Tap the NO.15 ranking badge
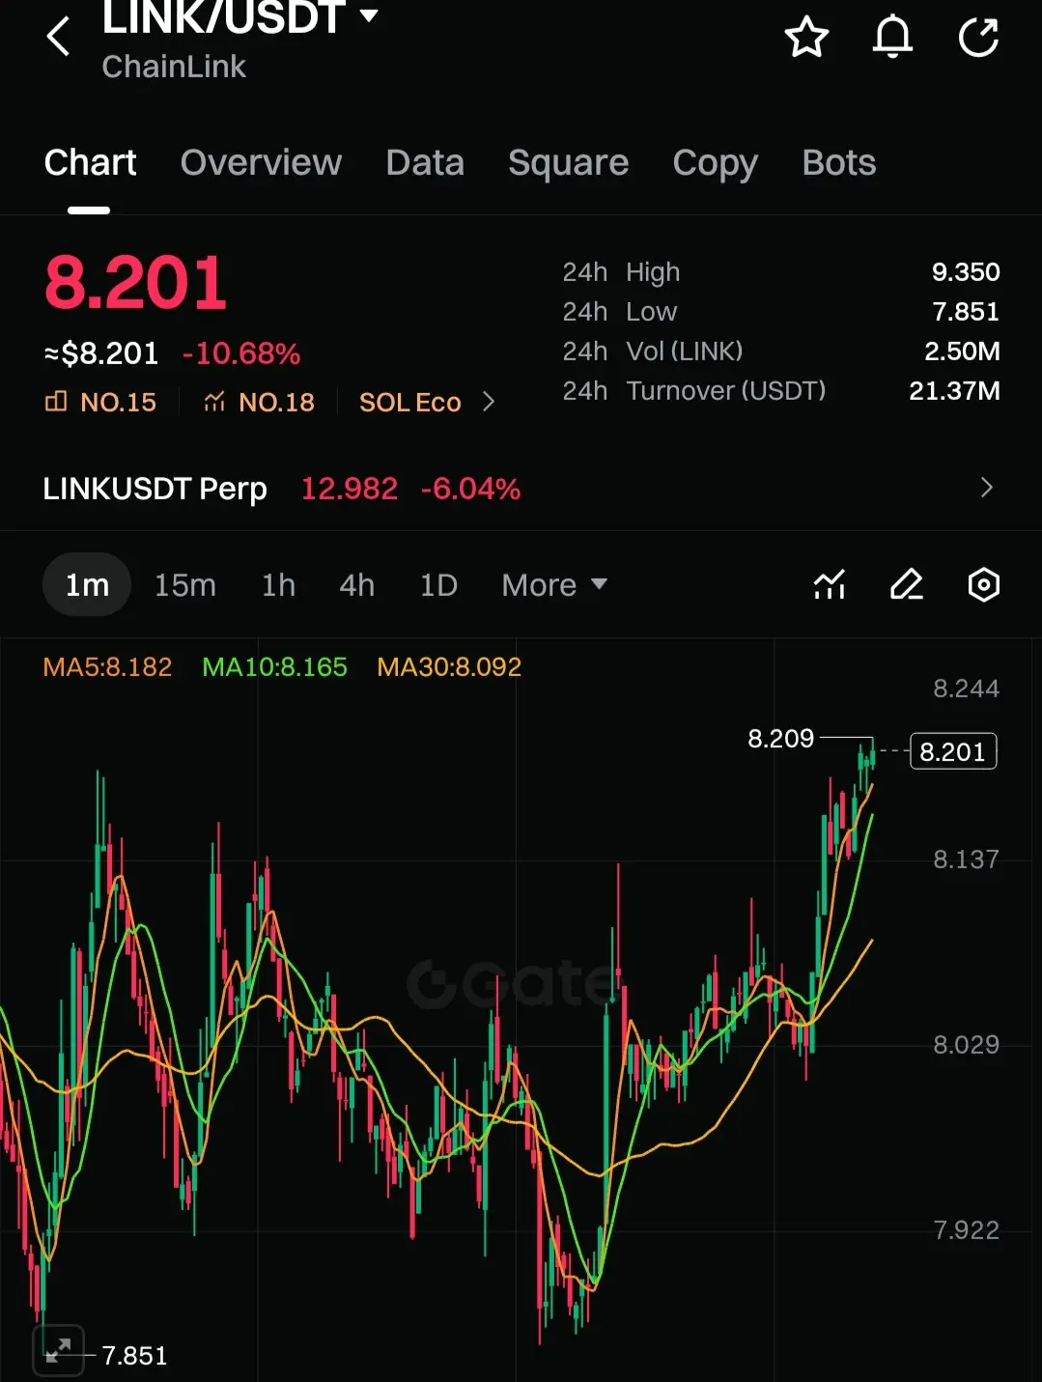Screen dimensions: 1042x1382 click(x=100, y=402)
